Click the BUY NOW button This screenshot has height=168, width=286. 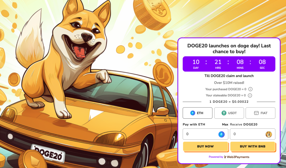(x=205, y=146)
